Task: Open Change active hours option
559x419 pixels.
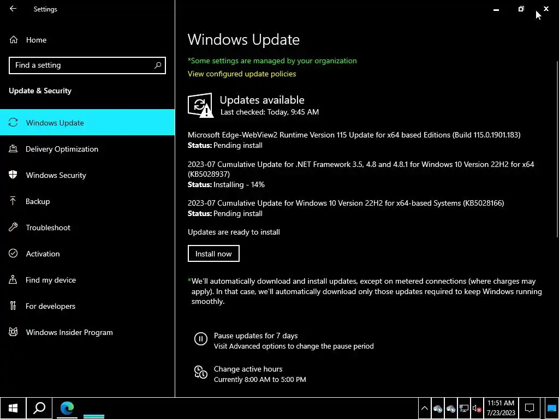Action: (248, 369)
